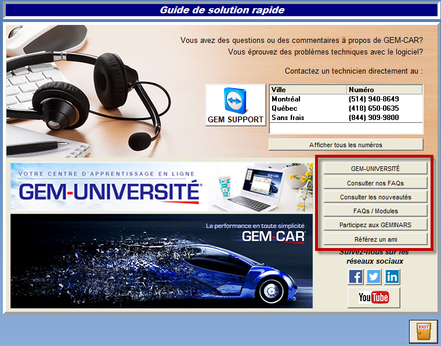The height and width of the screenshot is (346, 441).
Task: Select the Québec row in phone table
Action: (x=346, y=108)
